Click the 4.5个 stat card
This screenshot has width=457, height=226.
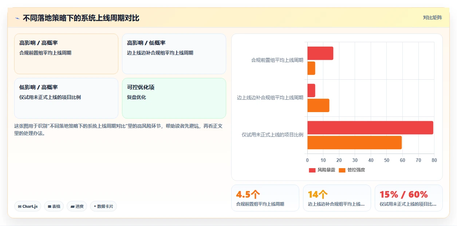click(x=265, y=198)
